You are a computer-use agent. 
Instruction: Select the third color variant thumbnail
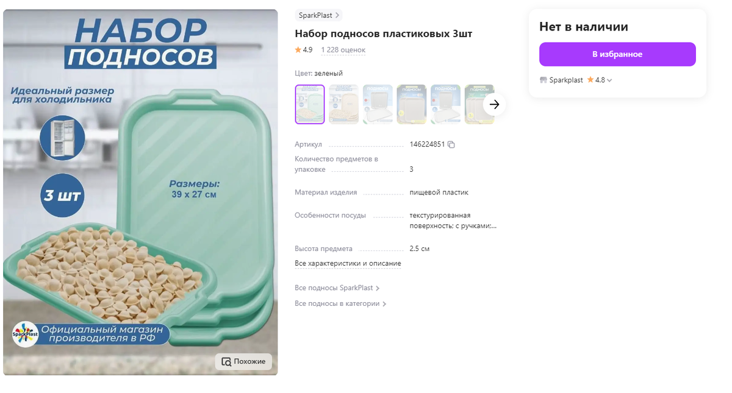378,104
